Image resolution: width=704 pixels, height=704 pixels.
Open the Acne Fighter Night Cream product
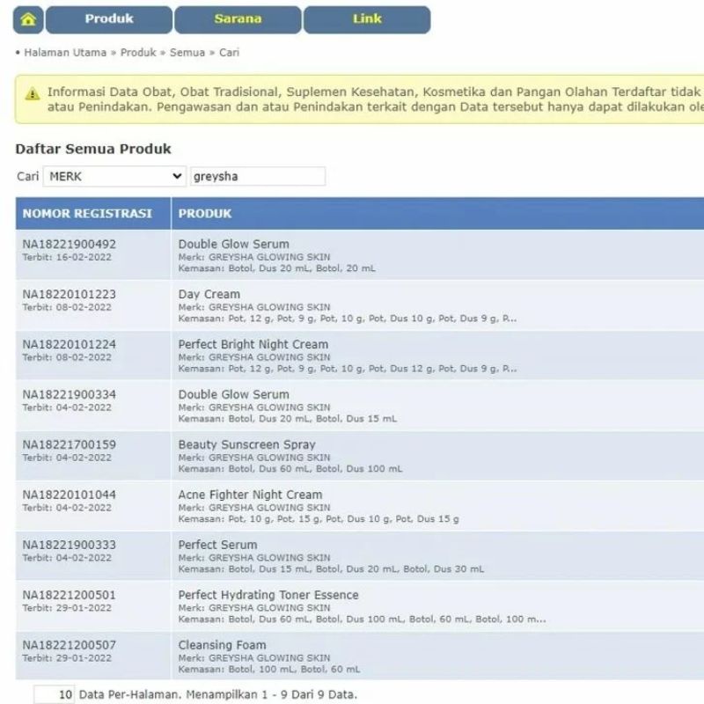(x=250, y=495)
